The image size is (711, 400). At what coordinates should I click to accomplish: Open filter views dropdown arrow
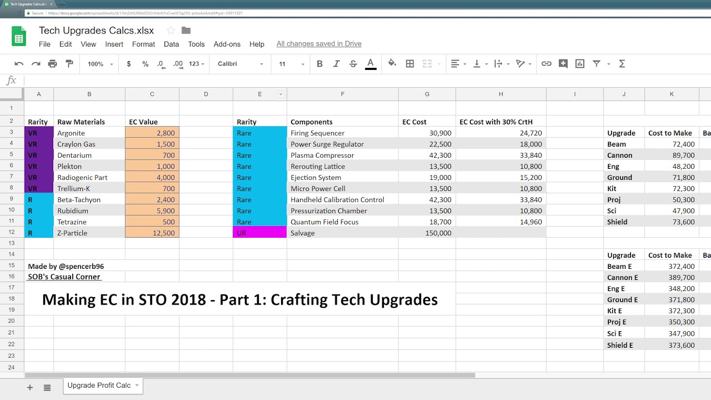pos(609,64)
